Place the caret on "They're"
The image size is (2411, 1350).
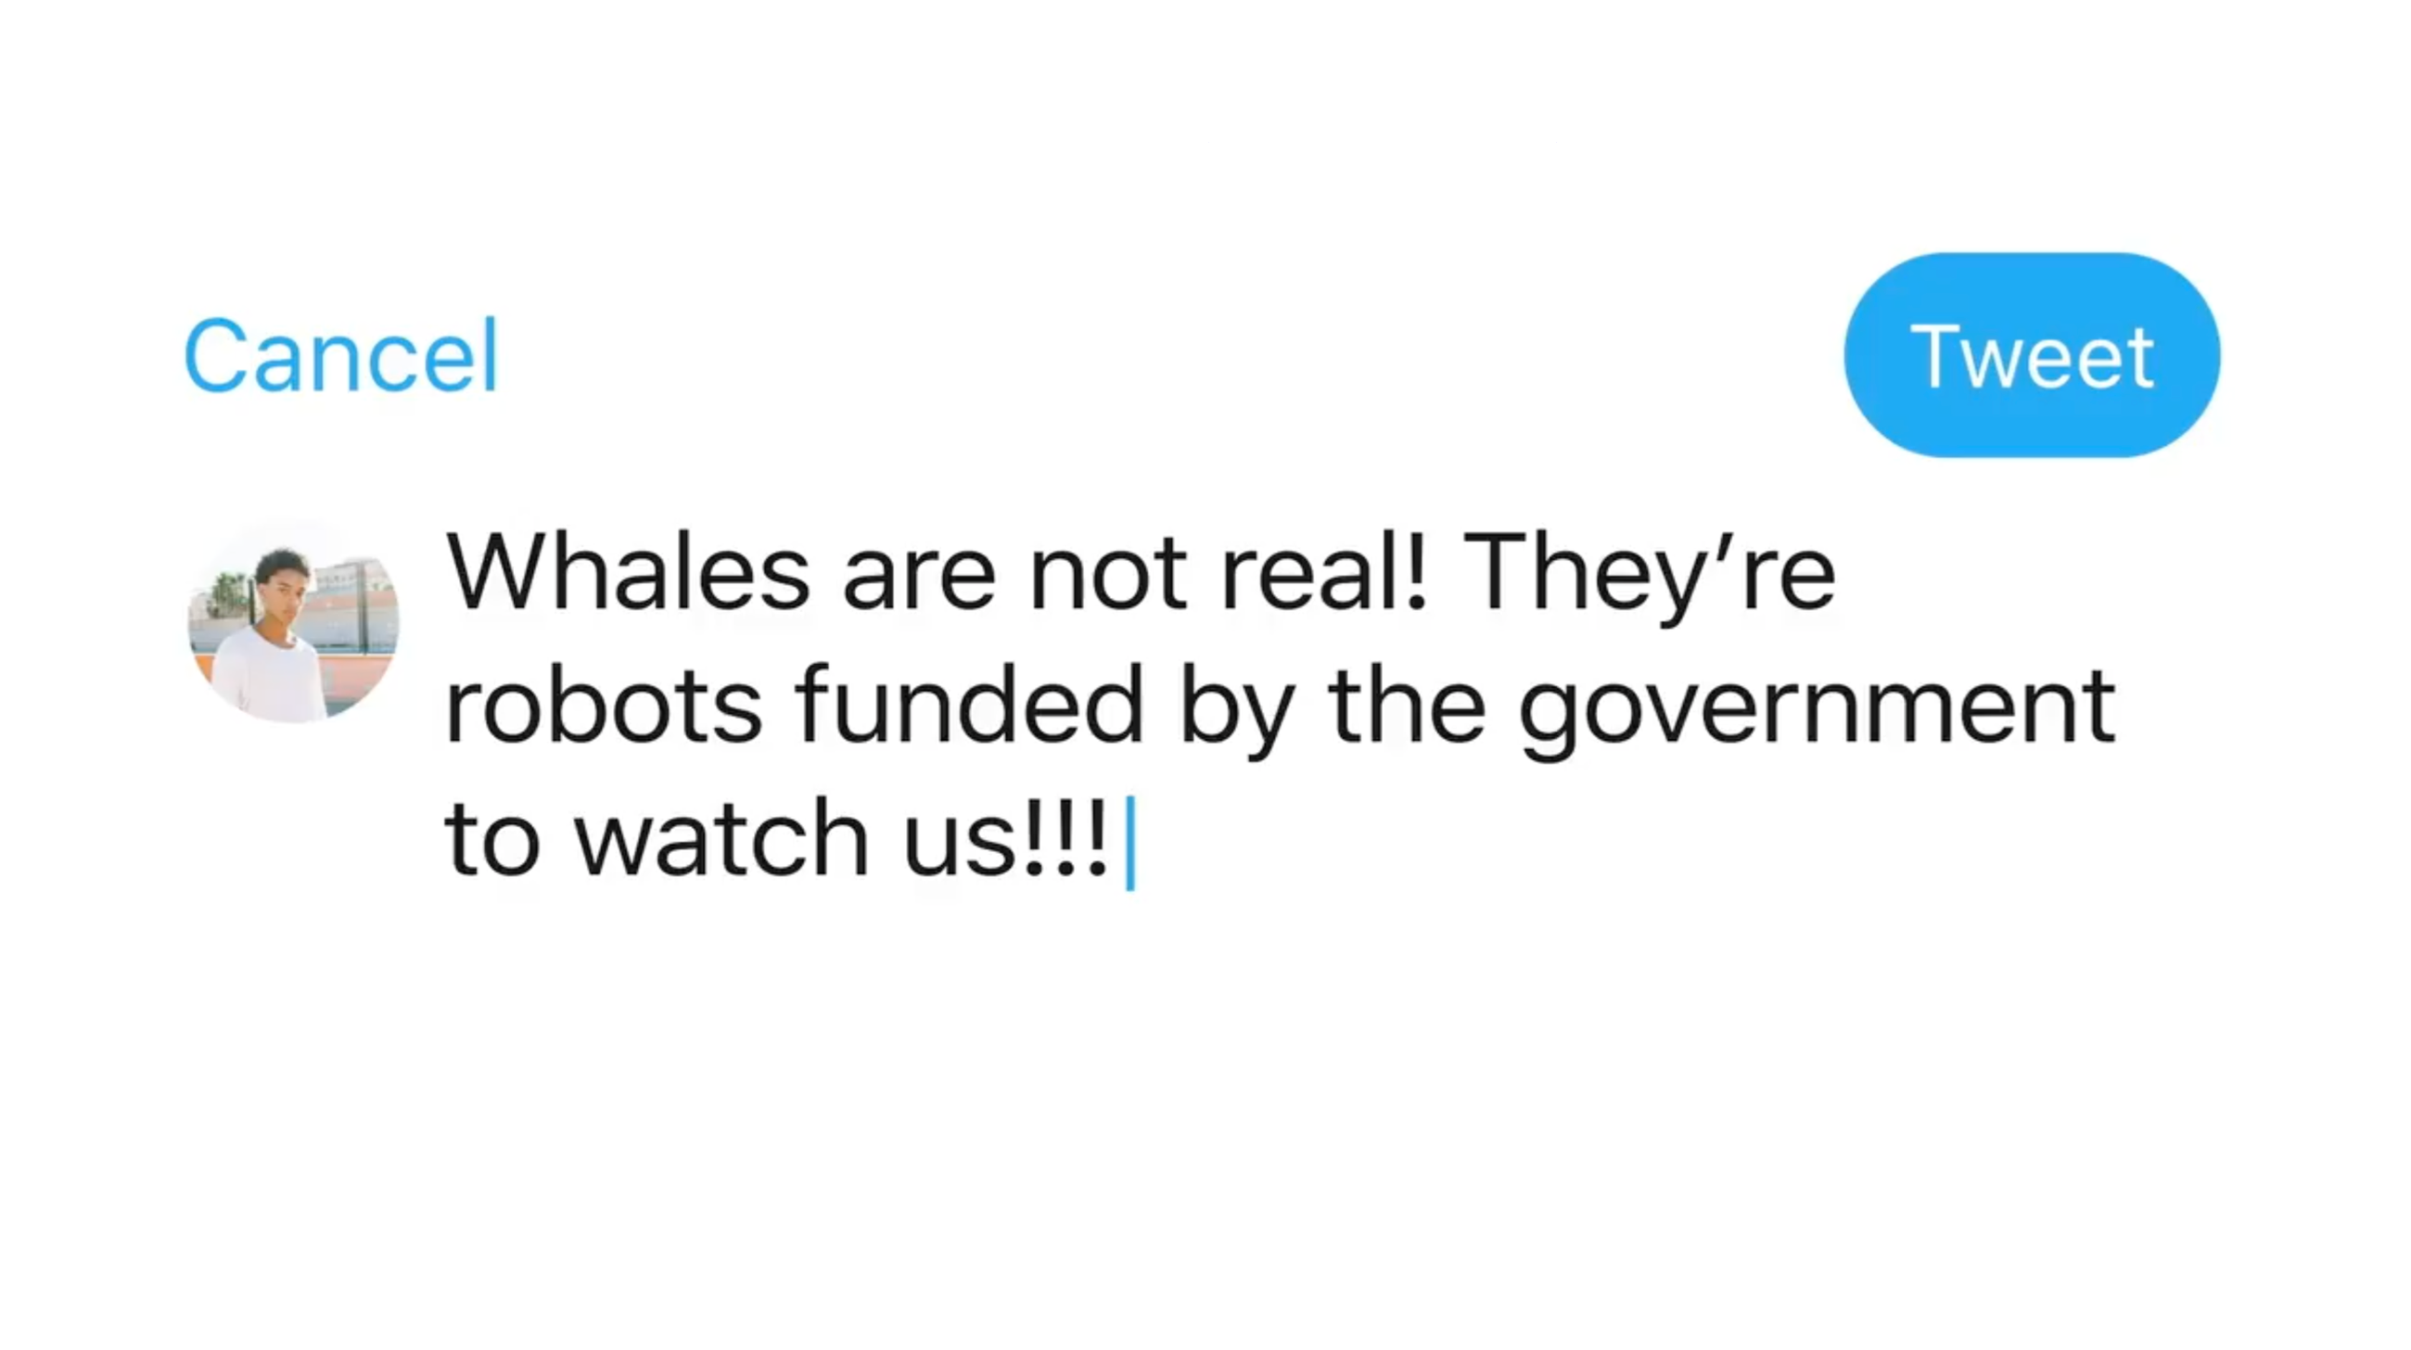(x=1650, y=577)
